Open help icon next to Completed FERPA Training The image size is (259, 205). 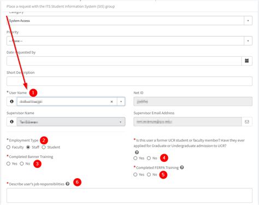(182, 167)
